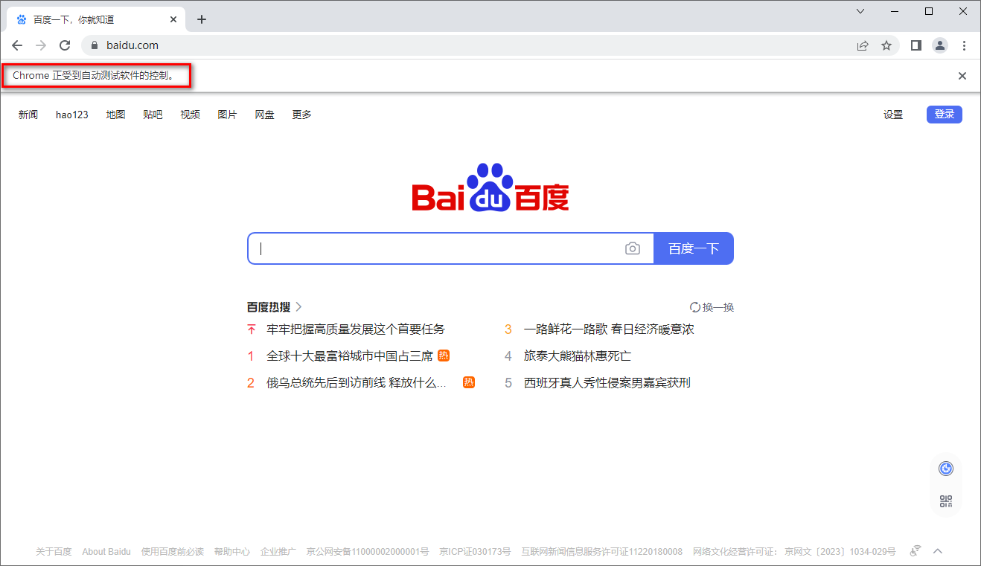Open a new tab with the plus button
This screenshot has height=566, width=981.
click(x=201, y=19)
